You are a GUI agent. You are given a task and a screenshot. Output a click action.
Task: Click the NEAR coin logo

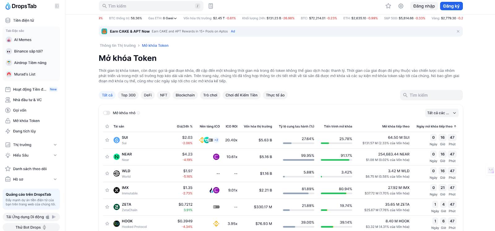click(117, 157)
